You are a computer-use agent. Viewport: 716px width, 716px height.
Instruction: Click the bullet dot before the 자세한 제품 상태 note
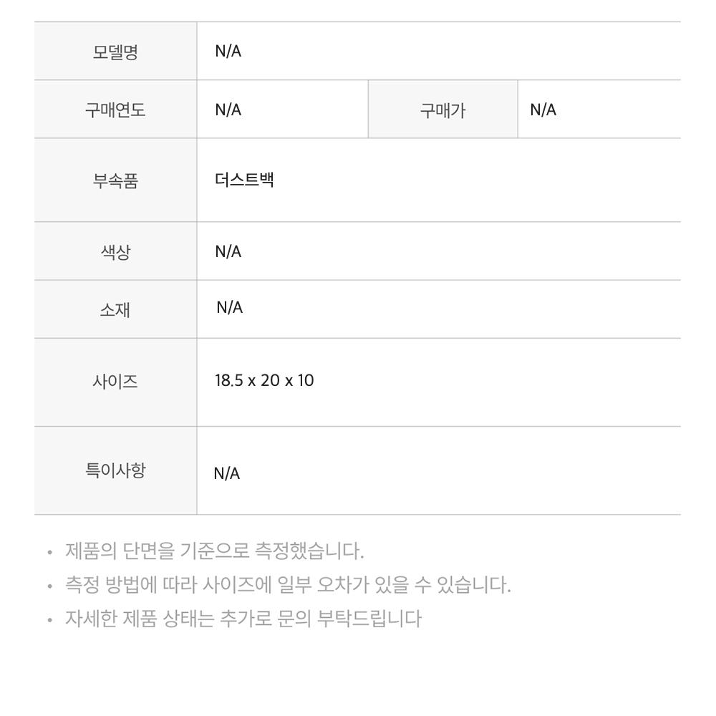[x=49, y=619]
